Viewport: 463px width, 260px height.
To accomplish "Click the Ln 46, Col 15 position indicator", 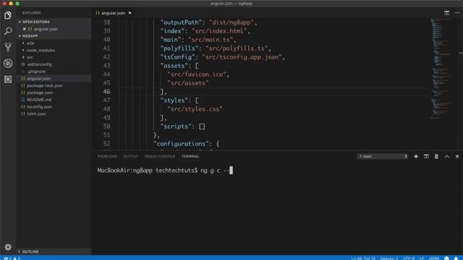I will click(x=363, y=259).
